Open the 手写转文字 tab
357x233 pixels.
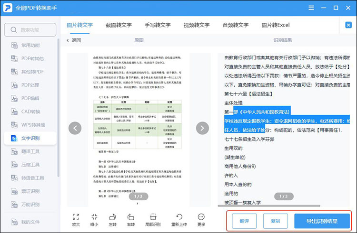(158, 25)
